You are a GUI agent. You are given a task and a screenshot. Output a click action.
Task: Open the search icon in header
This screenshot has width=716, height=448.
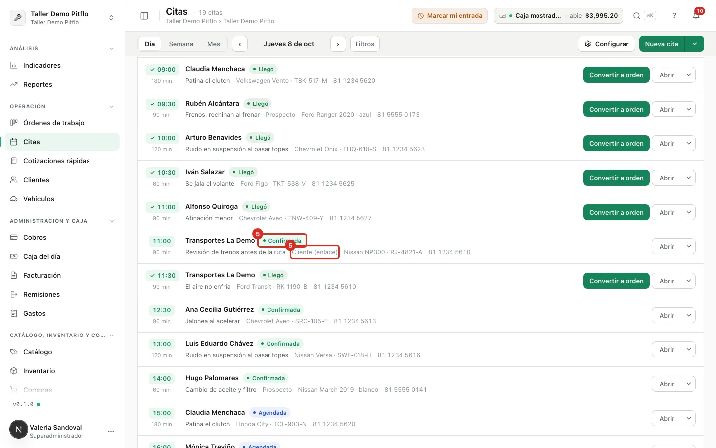pyautogui.click(x=636, y=16)
